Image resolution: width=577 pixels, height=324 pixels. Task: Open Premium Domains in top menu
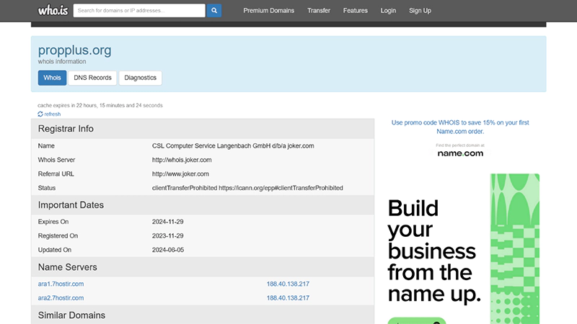coord(268,11)
